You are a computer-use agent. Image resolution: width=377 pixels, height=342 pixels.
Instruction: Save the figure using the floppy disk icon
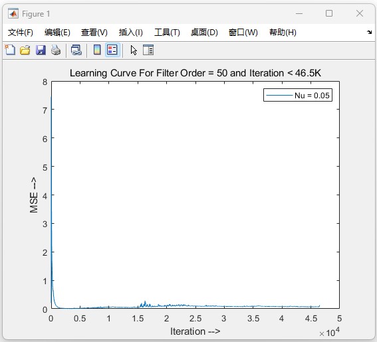[41, 50]
